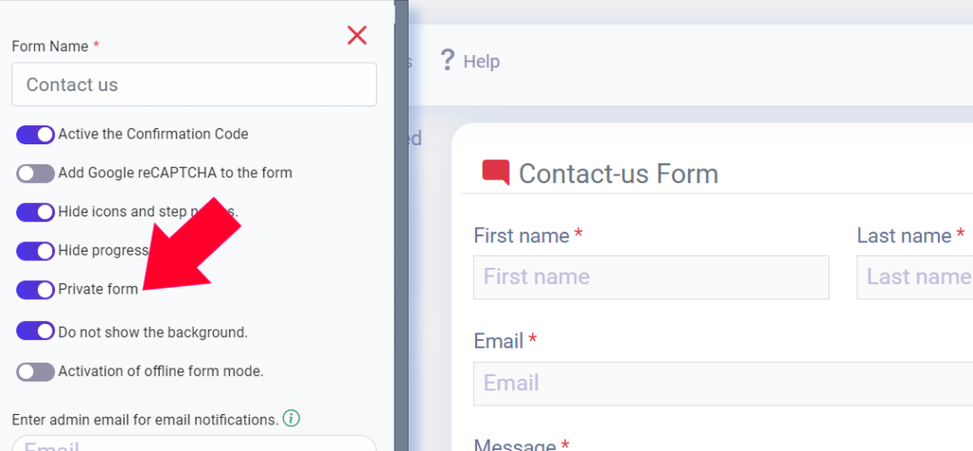The image size is (973, 451).
Task: Enable Activation of offline form mode
Action: pyautogui.click(x=35, y=371)
